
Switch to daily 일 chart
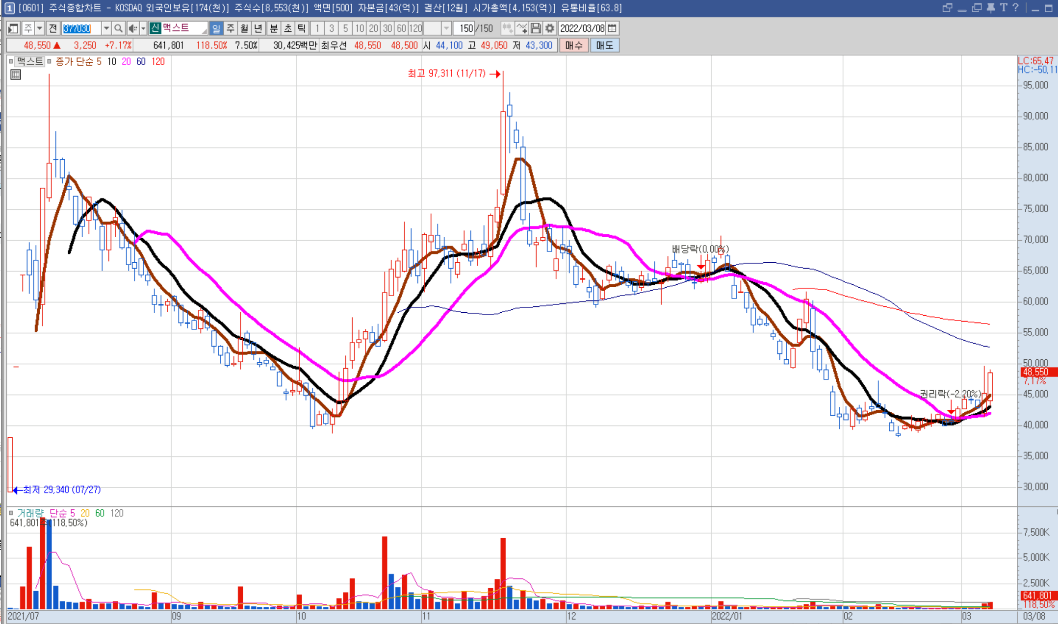click(216, 28)
